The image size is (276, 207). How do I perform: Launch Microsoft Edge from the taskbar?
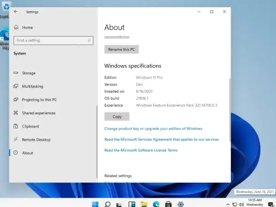(156, 204)
